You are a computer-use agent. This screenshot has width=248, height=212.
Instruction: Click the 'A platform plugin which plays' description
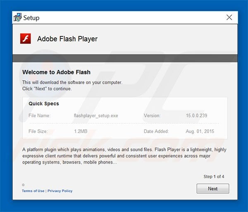coord(124,156)
